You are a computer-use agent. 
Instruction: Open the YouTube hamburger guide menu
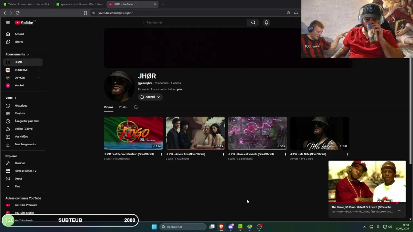(x=8, y=23)
